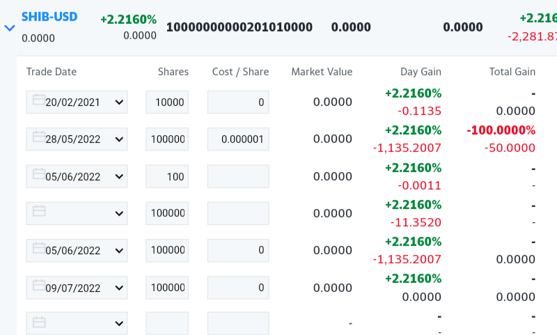Edit Shares field in the 28/05/2022 row
Viewport: 557px width, 335px height.
tap(167, 139)
